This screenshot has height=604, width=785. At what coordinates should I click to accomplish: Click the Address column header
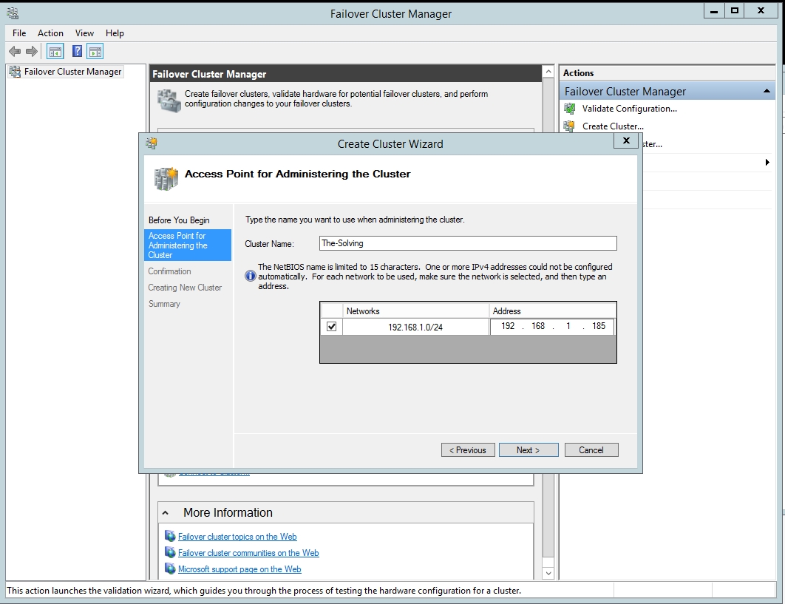point(553,311)
